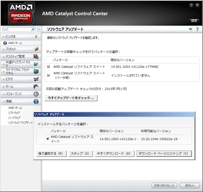The image size is (203, 192).
Task: Click the ビデオ camcorder icon
Action: (36, 79)
